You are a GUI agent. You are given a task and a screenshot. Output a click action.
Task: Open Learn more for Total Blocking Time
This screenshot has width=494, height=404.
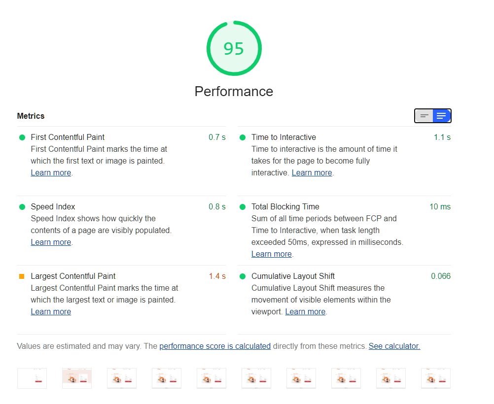click(271, 254)
